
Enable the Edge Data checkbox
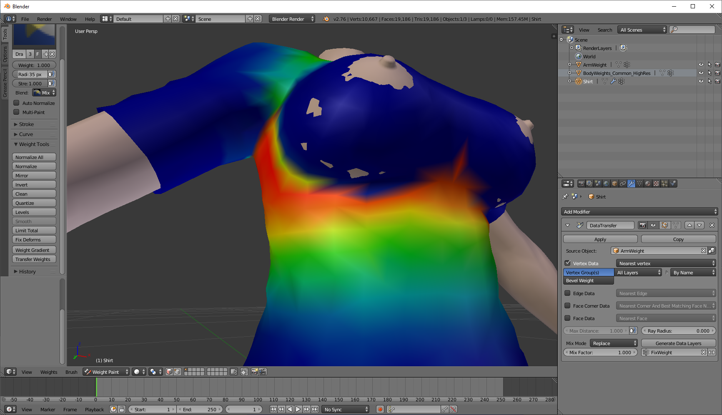567,293
